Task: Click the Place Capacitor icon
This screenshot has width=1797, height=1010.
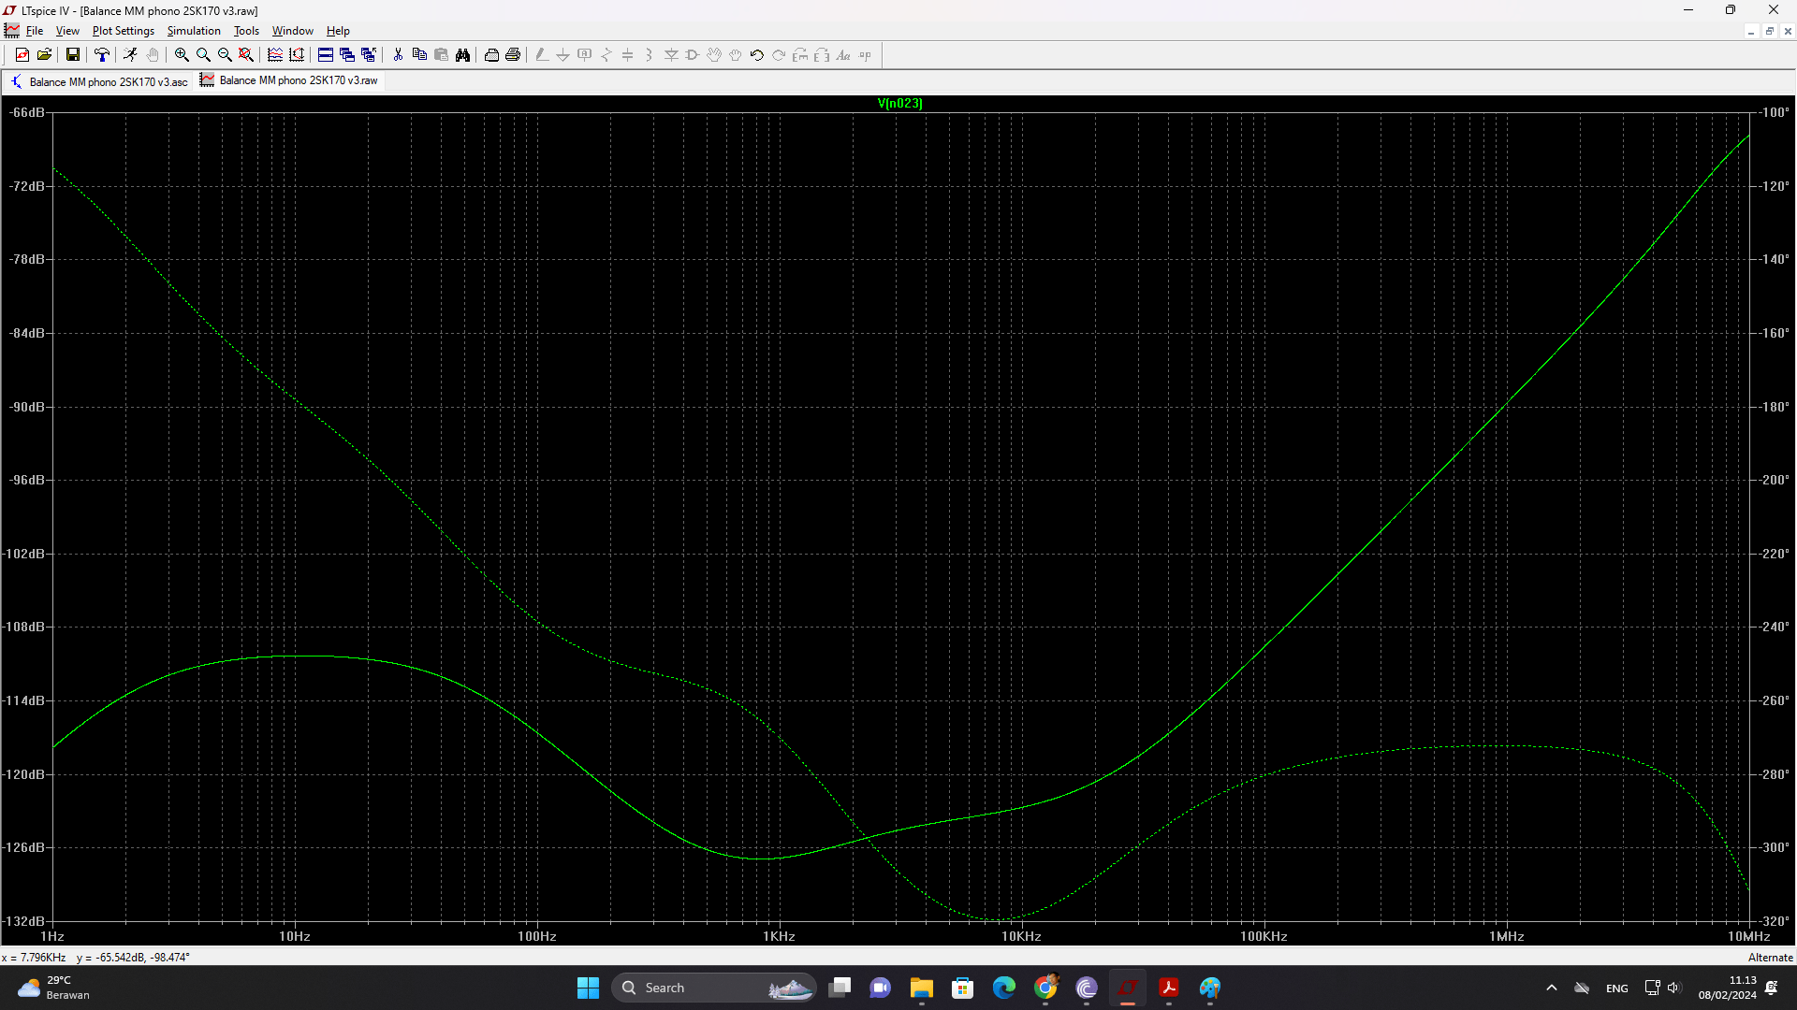Action: [628, 55]
